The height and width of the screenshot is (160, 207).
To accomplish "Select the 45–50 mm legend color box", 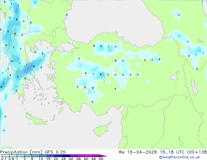I will [x=96, y=156].
